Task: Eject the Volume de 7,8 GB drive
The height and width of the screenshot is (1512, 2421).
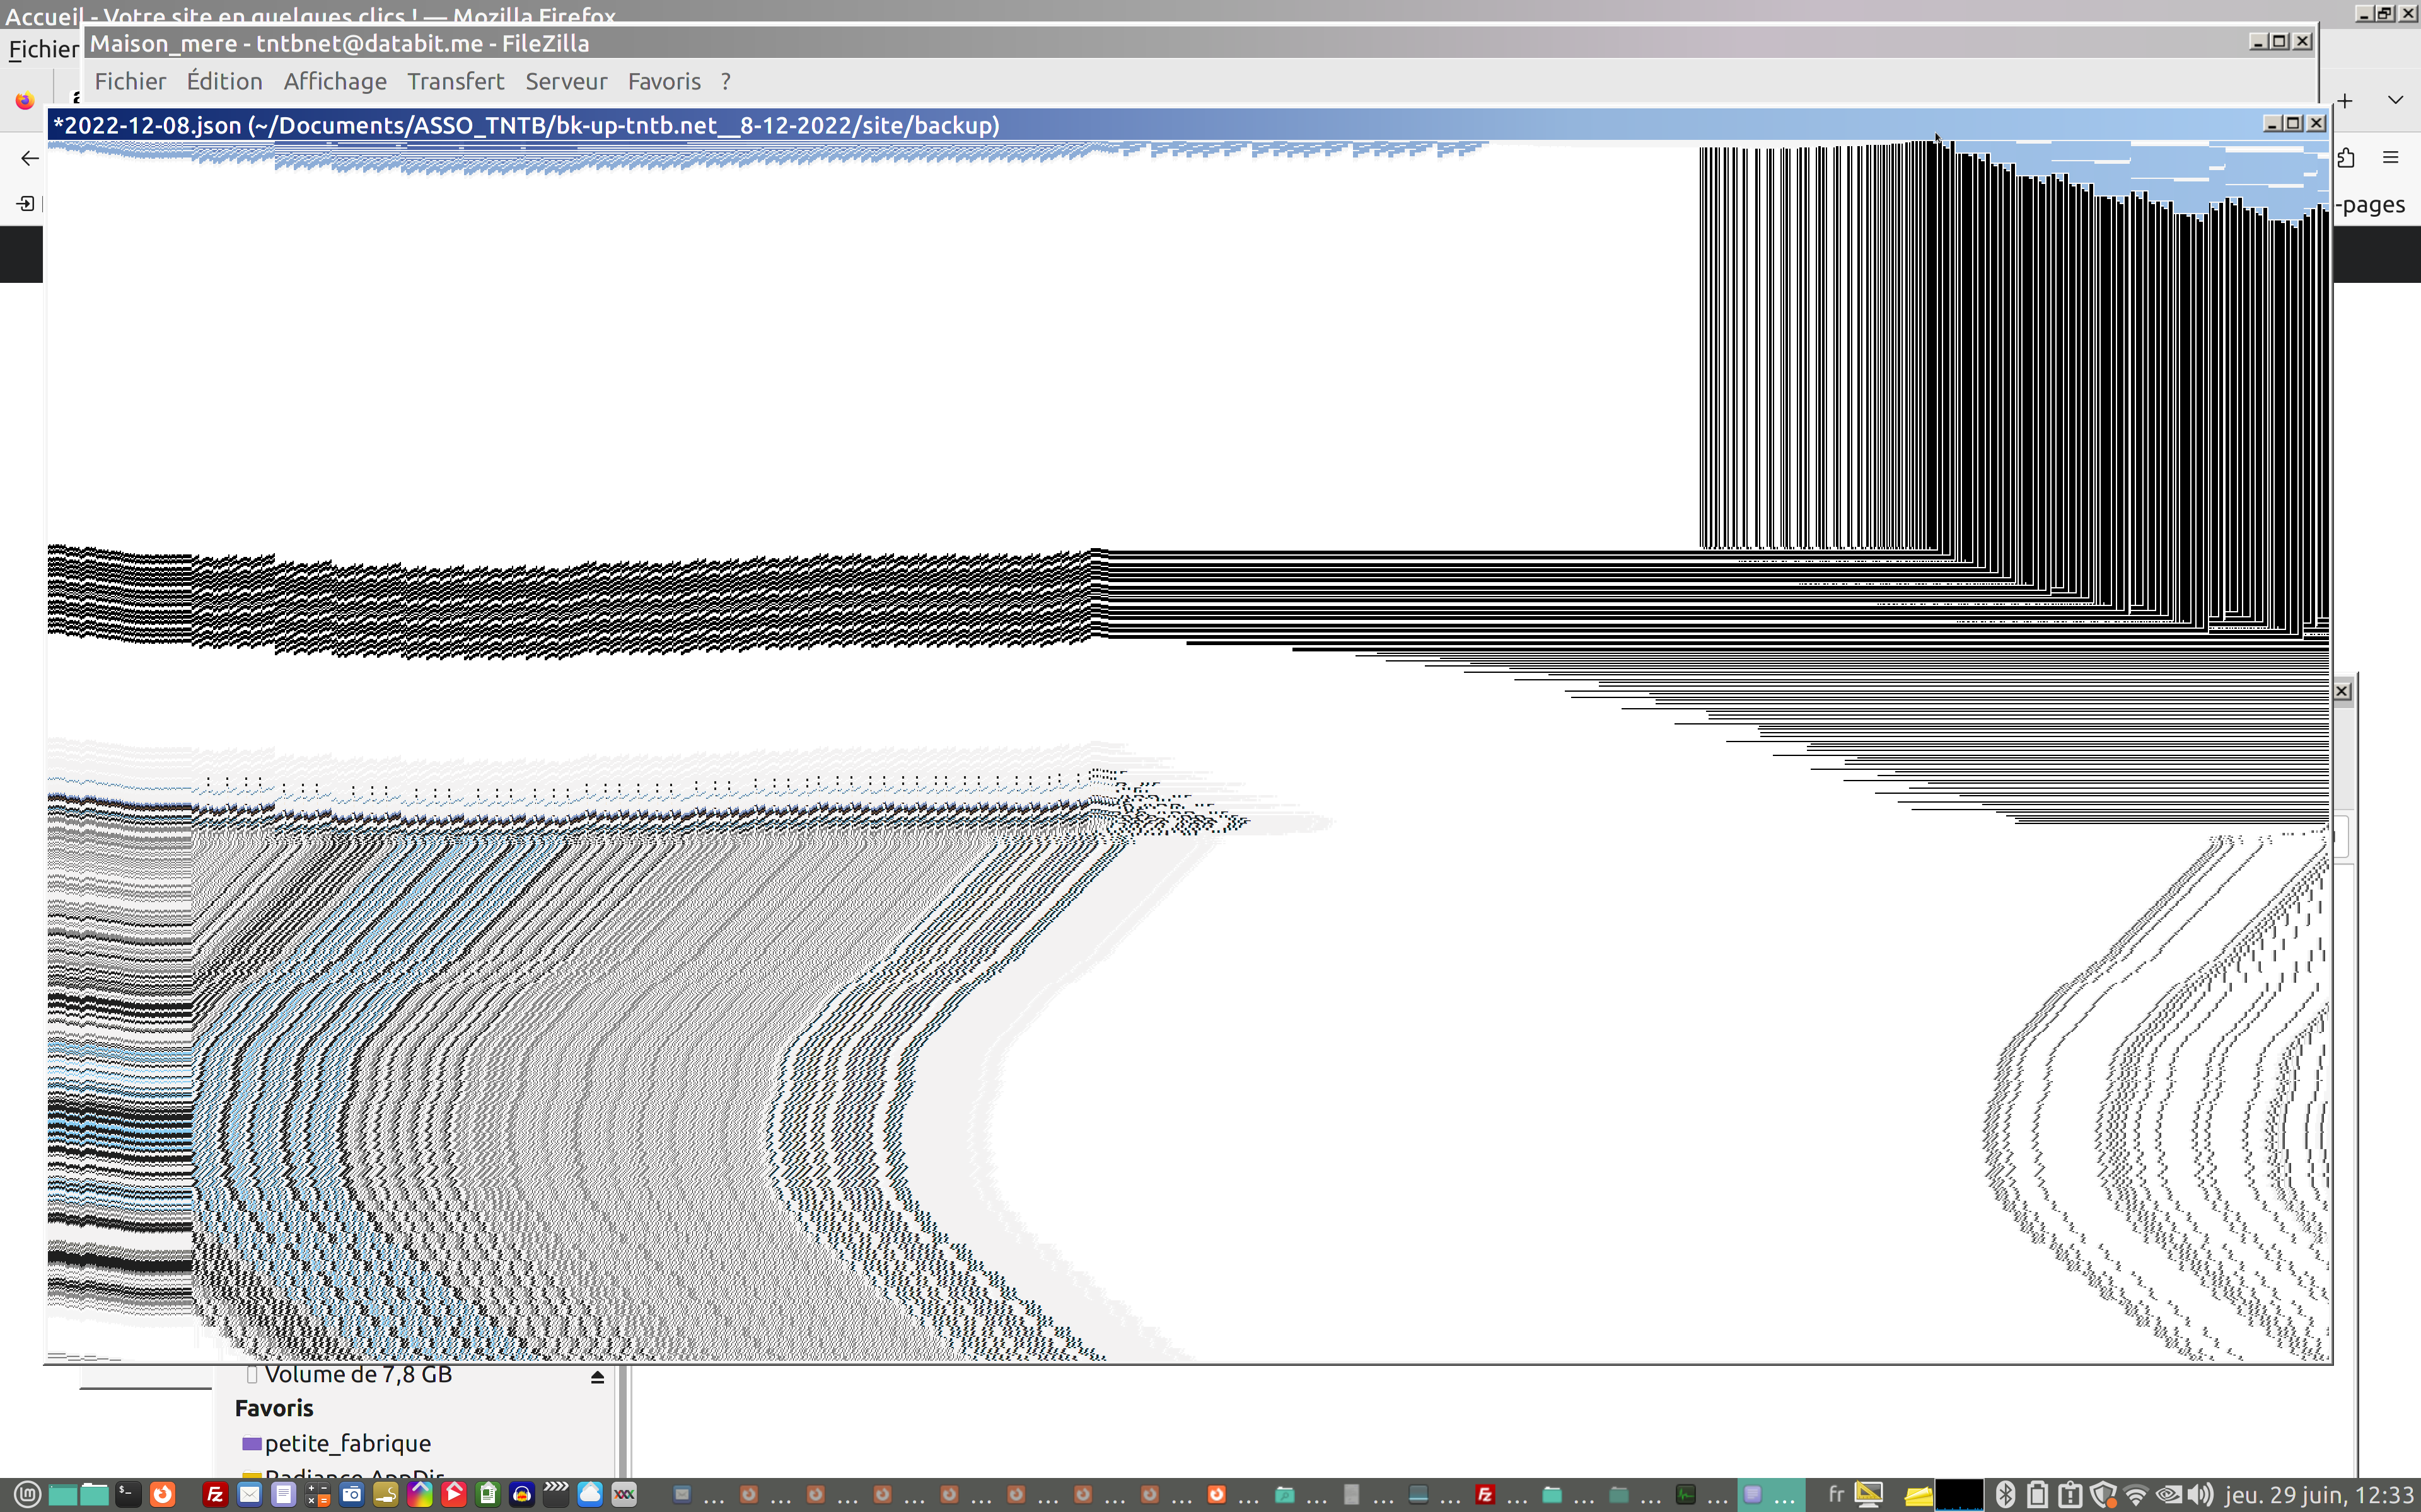Action: 597,1377
